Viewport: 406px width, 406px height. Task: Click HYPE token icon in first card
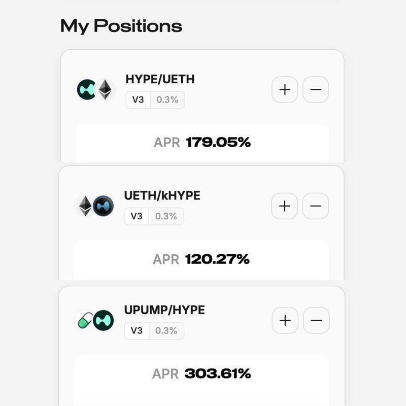pyautogui.click(x=86, y=90)
